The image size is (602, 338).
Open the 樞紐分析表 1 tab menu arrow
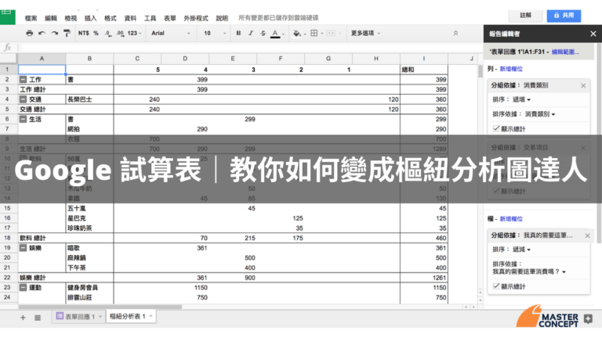click(150, 317)
